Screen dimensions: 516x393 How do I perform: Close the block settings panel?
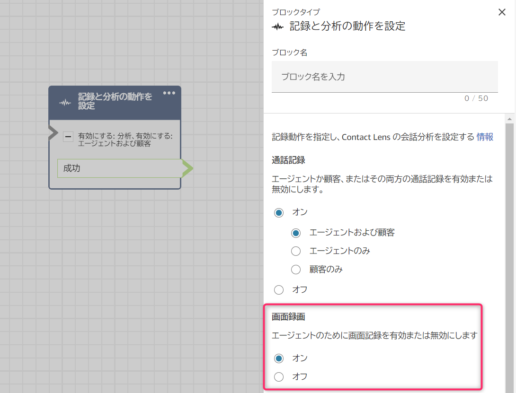(501, 12)
